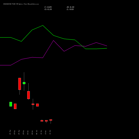This screenshot has height=139, width=139.
Task: Click the 05 Oct date label
Action: point(32,132)
